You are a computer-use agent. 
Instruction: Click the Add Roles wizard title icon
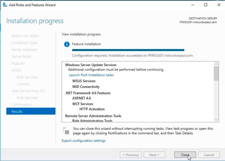[5, 5]
